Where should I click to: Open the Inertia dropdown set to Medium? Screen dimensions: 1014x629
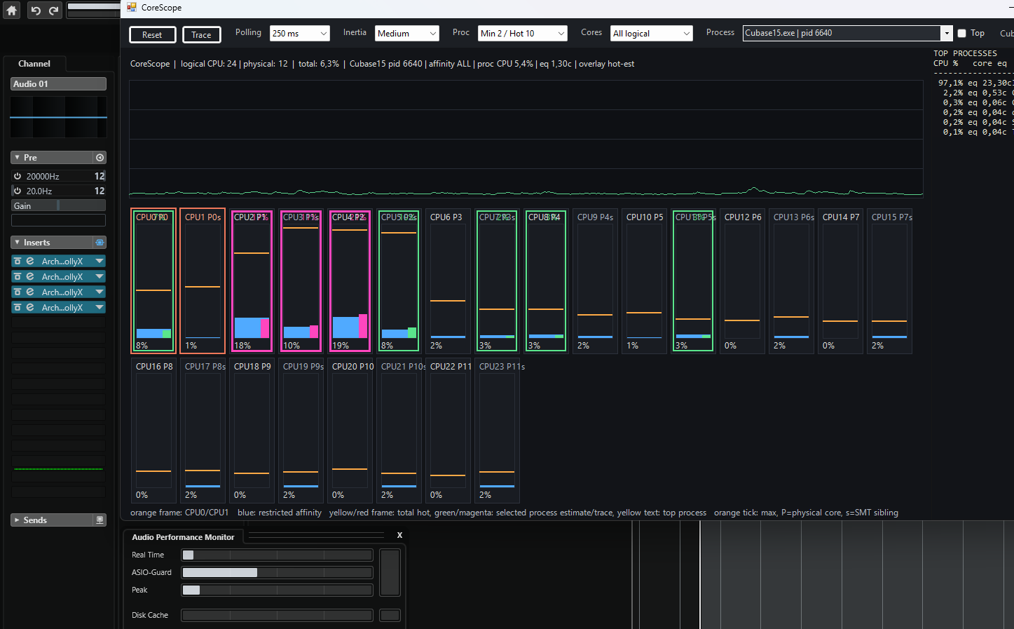tap(407, 33)
